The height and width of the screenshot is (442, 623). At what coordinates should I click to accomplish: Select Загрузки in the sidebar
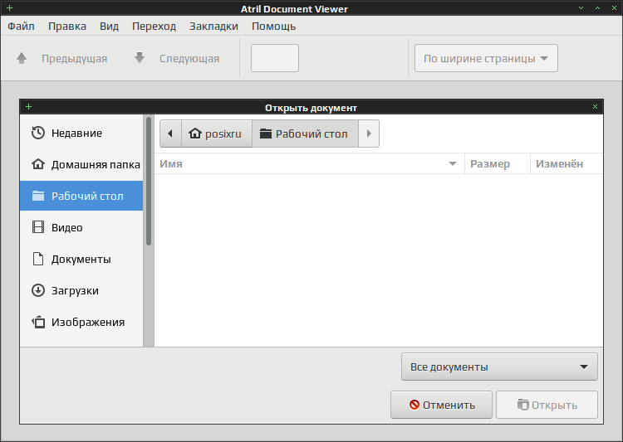point(81,290)
